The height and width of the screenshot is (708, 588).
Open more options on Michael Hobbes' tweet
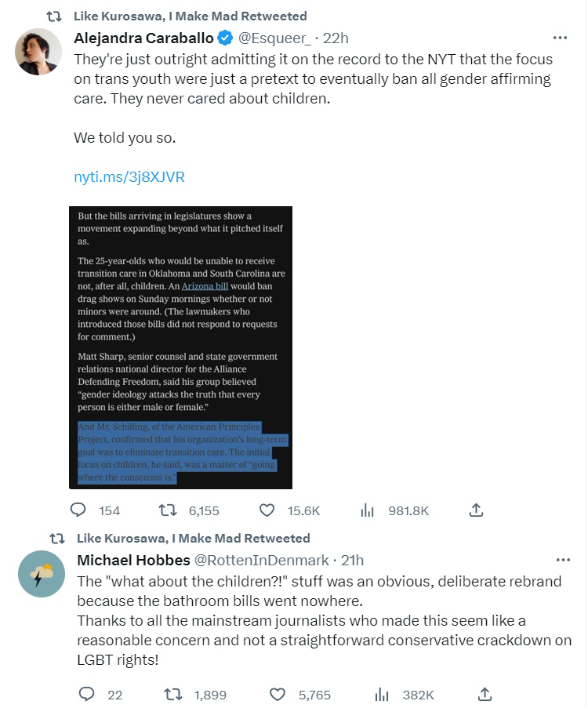pyautogui.click(x=563, y=560)
